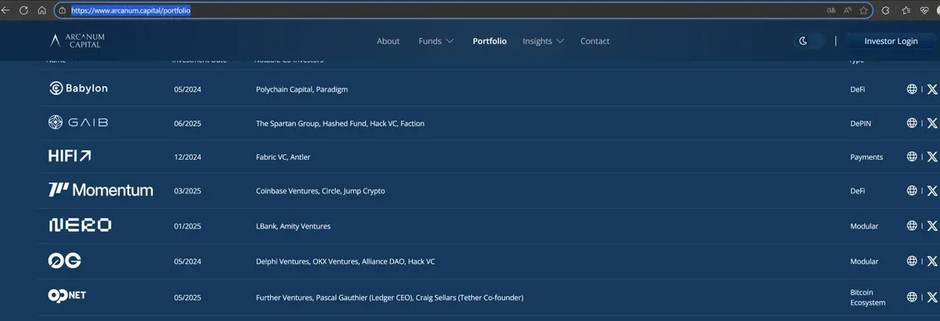Open GAIB's website globe icon
The width and height of the screenshot is (940, 321).
(x=912, y=123)
